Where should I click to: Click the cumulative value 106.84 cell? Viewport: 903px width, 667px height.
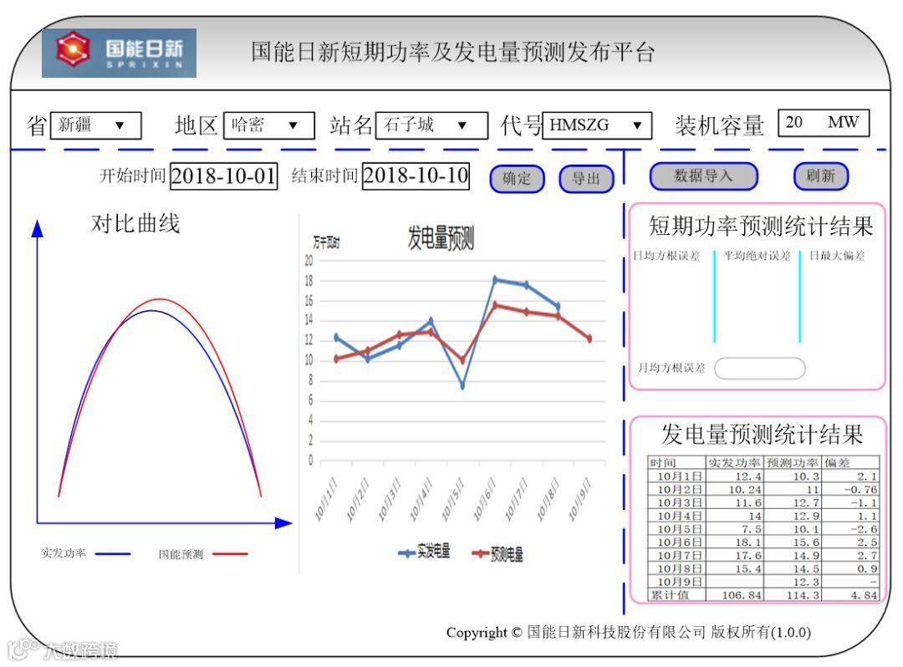pyautogui.click(x=735, y=595)
